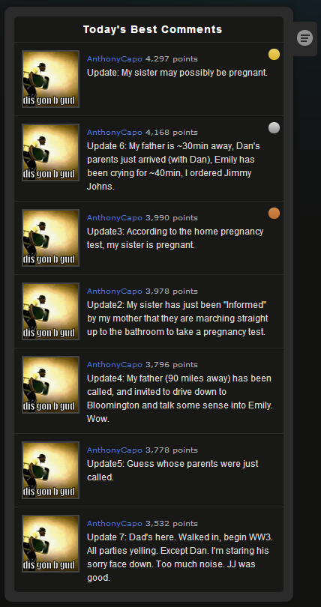Click AnthonyCapo username on 3,778 points comment
Viewport: 321px width, 607px height.
[115, 450]
